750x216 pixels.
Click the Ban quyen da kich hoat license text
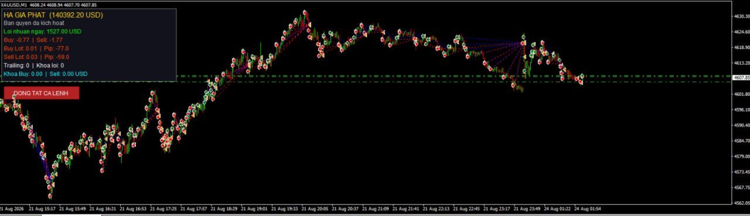(33, 23)
